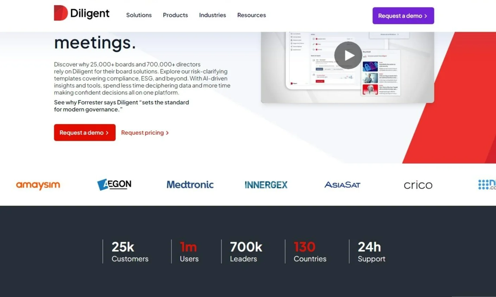Image resolution: width=496 pixels, height=297 pixels.
Task: Click the 1m Users stat
Action: tap(189, 252)
